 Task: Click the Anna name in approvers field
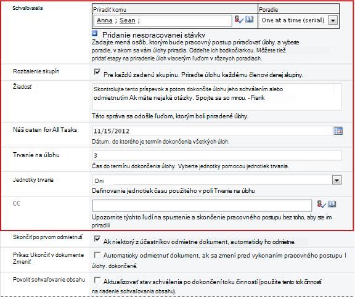(x=105, y=20)
